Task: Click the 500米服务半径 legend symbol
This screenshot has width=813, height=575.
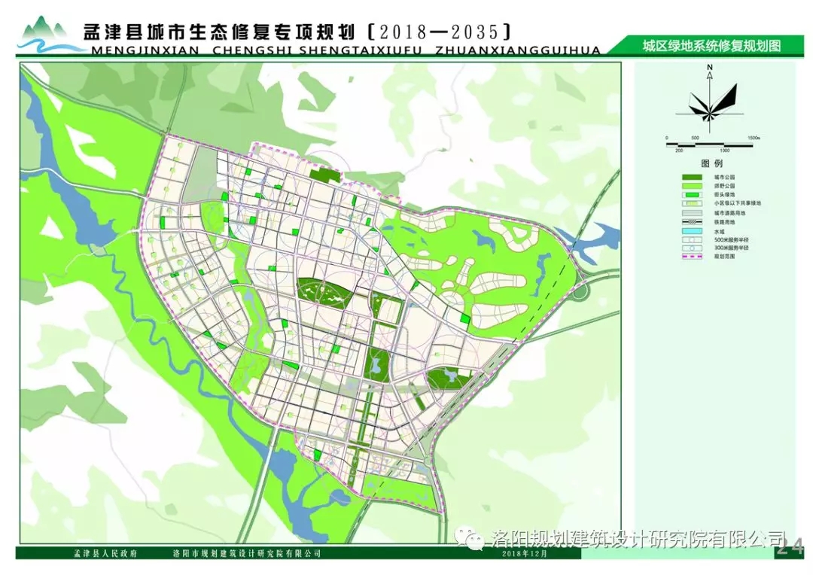Action: tap(691, 240)
